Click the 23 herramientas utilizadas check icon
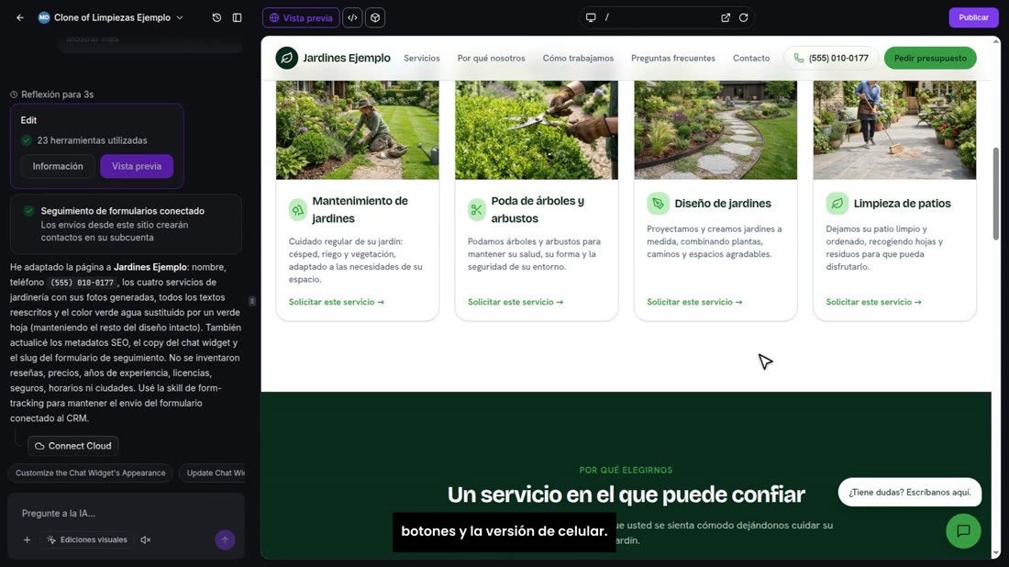 pos(27,140)
